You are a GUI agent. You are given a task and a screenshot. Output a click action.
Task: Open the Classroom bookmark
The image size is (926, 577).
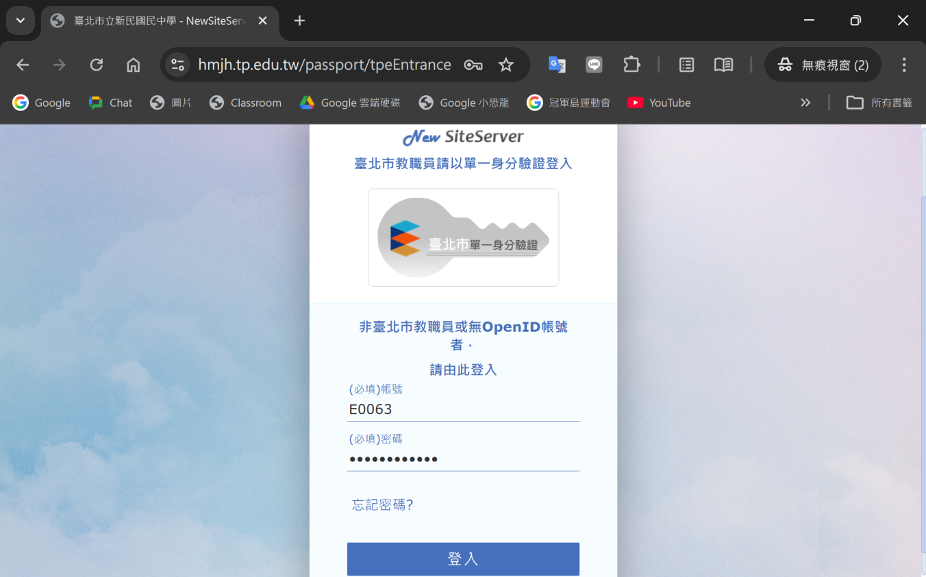pos(245,103)
